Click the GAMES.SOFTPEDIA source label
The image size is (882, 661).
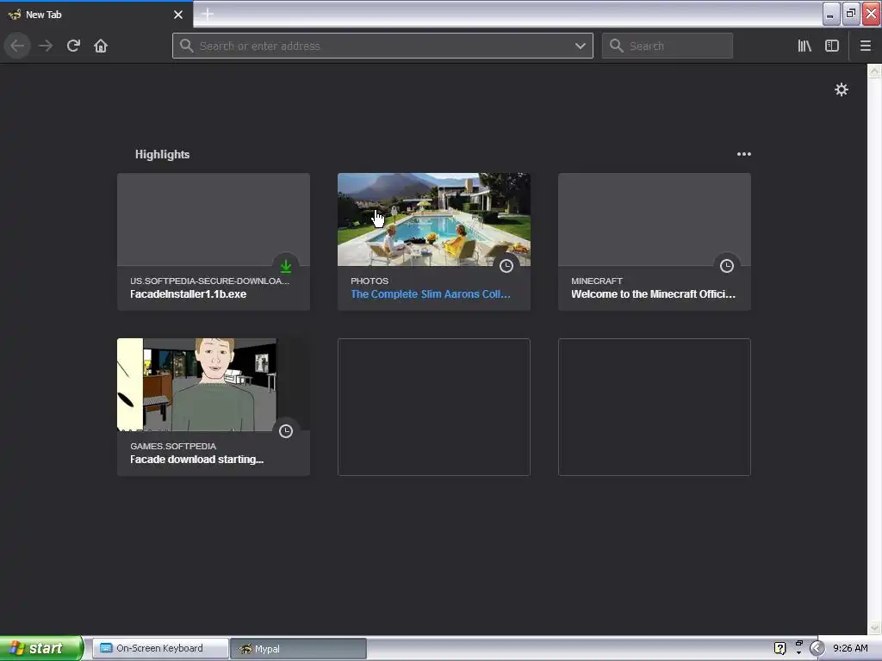pos(173,446)
